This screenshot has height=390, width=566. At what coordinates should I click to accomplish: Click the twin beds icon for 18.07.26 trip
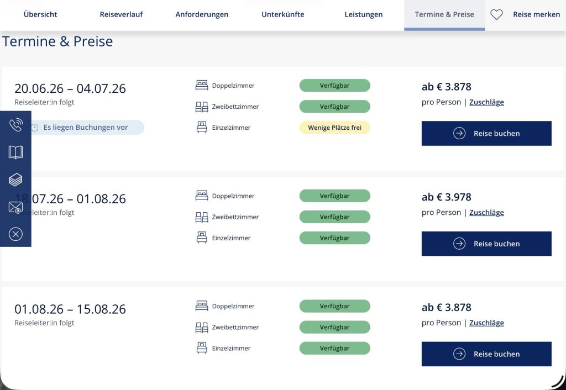tap(202, 217)
